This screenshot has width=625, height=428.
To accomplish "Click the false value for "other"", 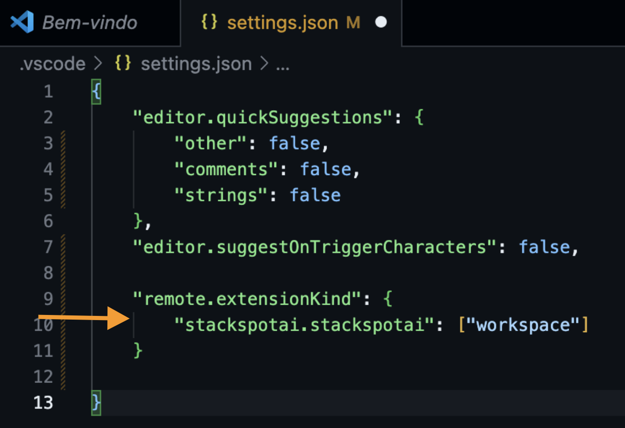I will [x=294, y=143].
